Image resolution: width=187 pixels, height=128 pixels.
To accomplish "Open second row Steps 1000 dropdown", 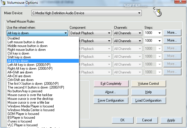I will pos(153,41).
